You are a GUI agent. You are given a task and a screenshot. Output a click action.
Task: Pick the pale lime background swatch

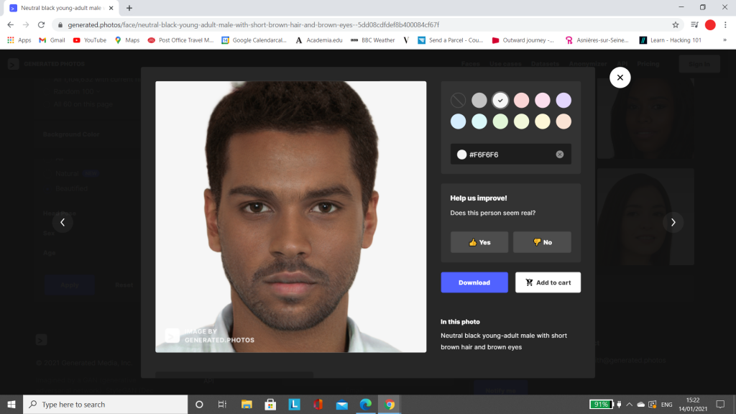(x=522, y=121)
